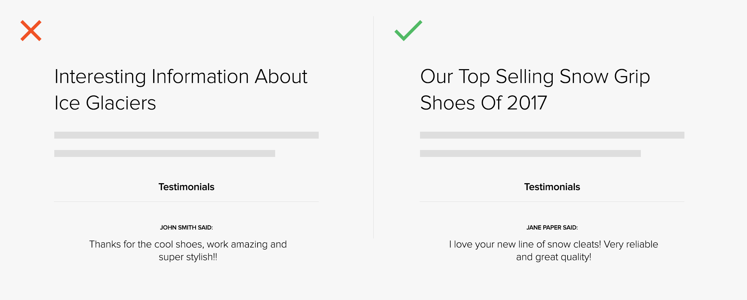Select John Smith's cool shoes testimonial text
The height and width of the screenshot is (300, 747).
[188, 251]
